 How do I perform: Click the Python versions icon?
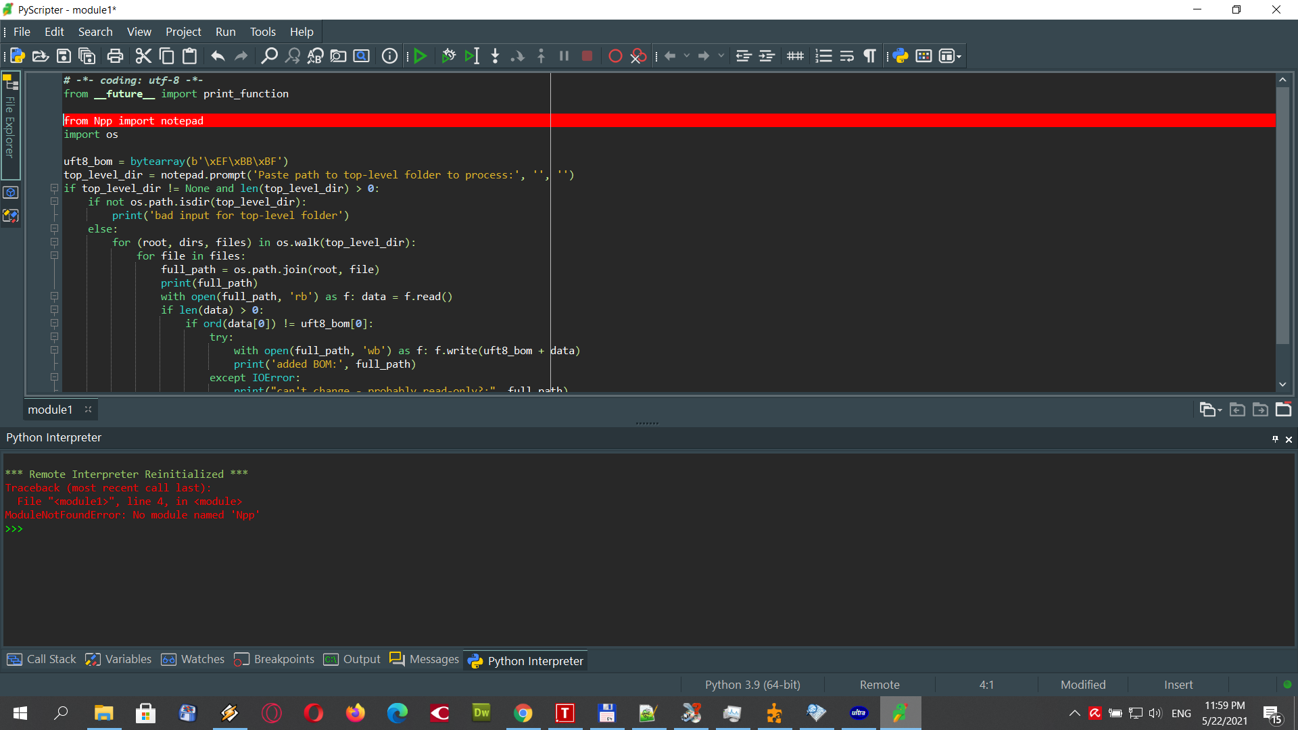900,56
